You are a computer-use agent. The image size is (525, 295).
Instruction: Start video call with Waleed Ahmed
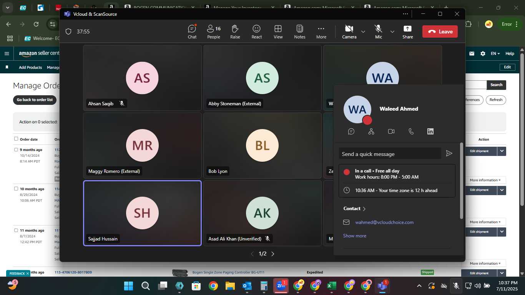coord(391,131)
